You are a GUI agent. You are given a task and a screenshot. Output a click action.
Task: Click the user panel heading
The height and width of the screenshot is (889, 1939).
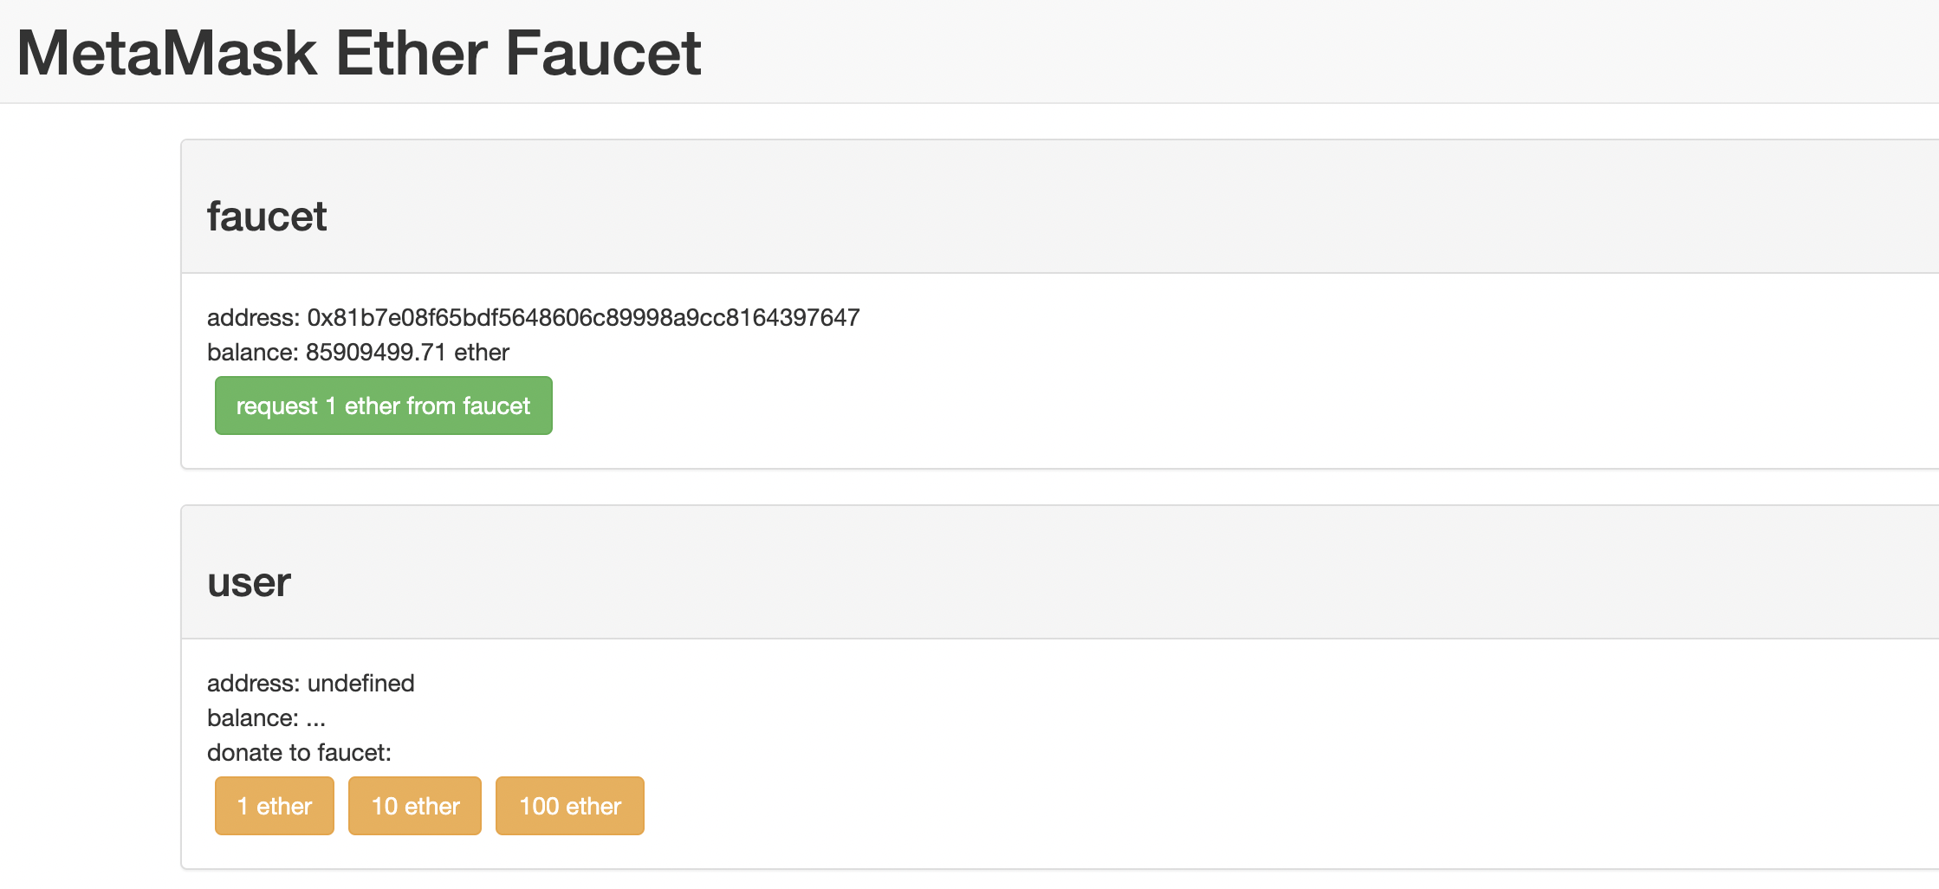click(249, 581)
